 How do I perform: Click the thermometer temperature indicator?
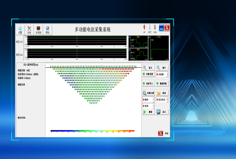coord(150,27)
